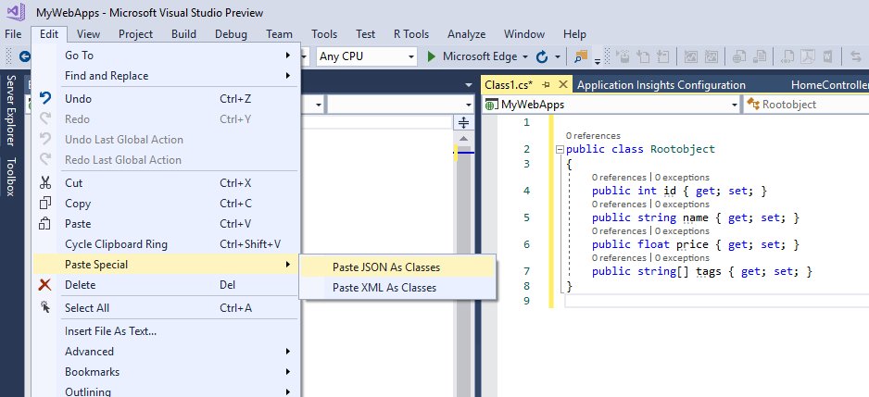This screenshot has width=869, height=397.
Task: Click the red X Delete icon
Action: point(45,285)
